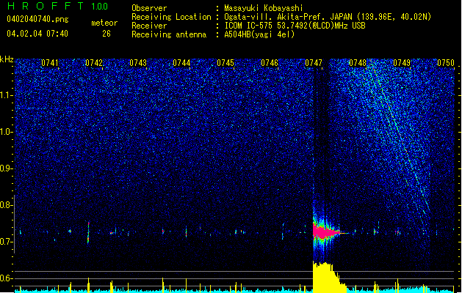This screenshot has width=462, height=293.
Task: Click the 'Receiver' field label
Action: tap(149, 26)
